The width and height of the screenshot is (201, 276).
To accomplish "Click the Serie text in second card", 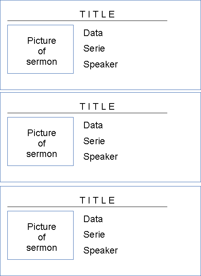I will [x=94, y=141].
